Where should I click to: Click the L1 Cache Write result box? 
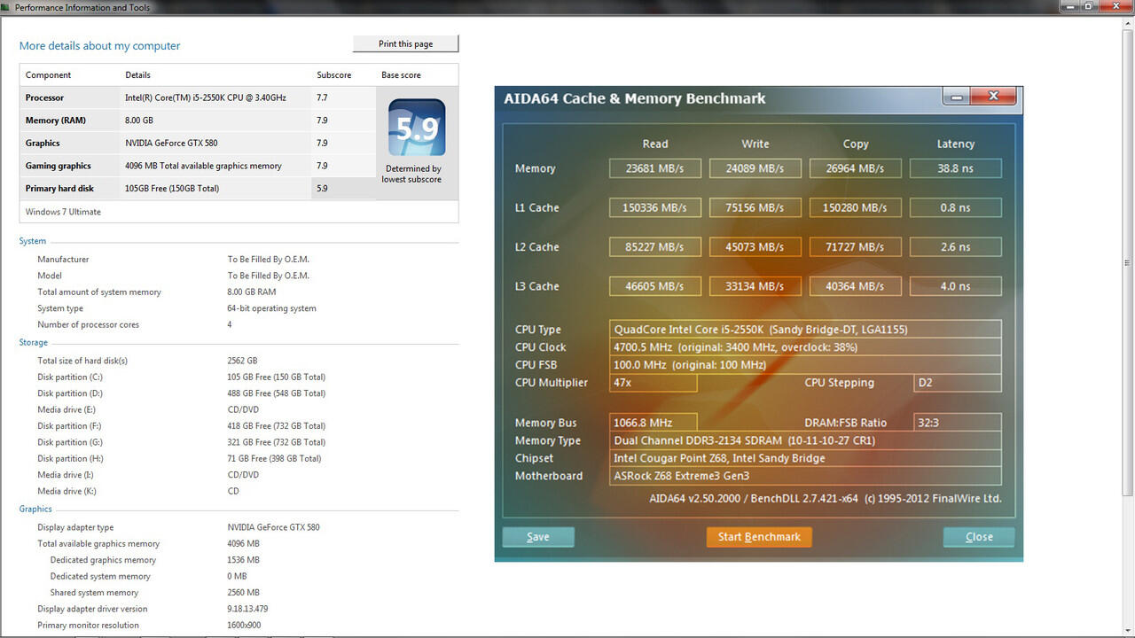(x=755, y=207)
